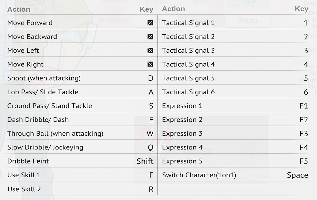The width and height of the screenshot is (317, 200).
Task: Change the Shift binding for Dribble Feint
Action: [x=145, y=161]
